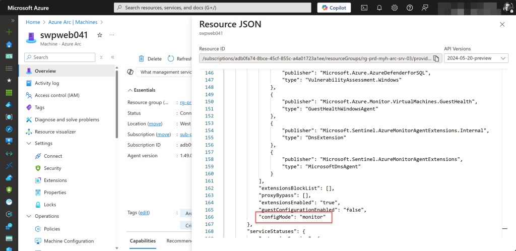Click the Delete trash icon
The height and width of the screenshot is (251, 516).
click(x=142, y=58)
